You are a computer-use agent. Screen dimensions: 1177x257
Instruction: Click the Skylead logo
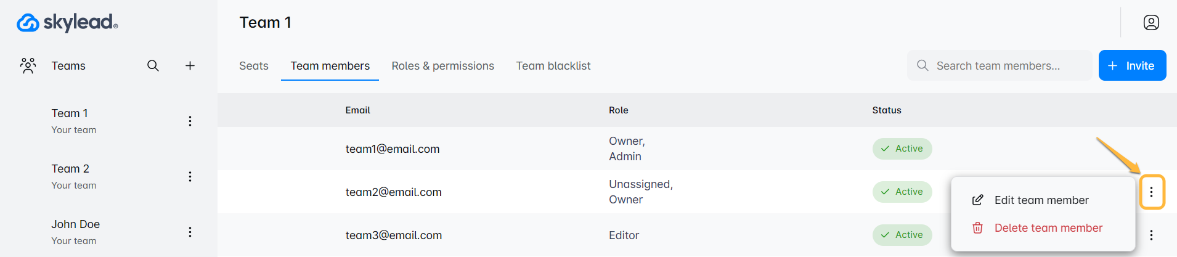[x=67, y=23]
